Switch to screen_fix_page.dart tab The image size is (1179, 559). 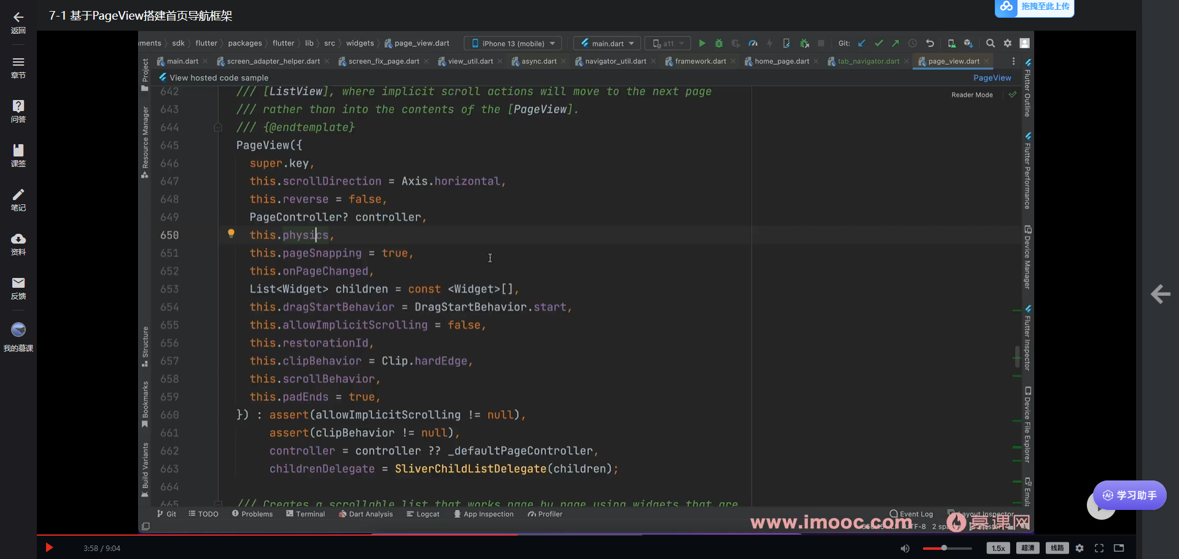384,61
